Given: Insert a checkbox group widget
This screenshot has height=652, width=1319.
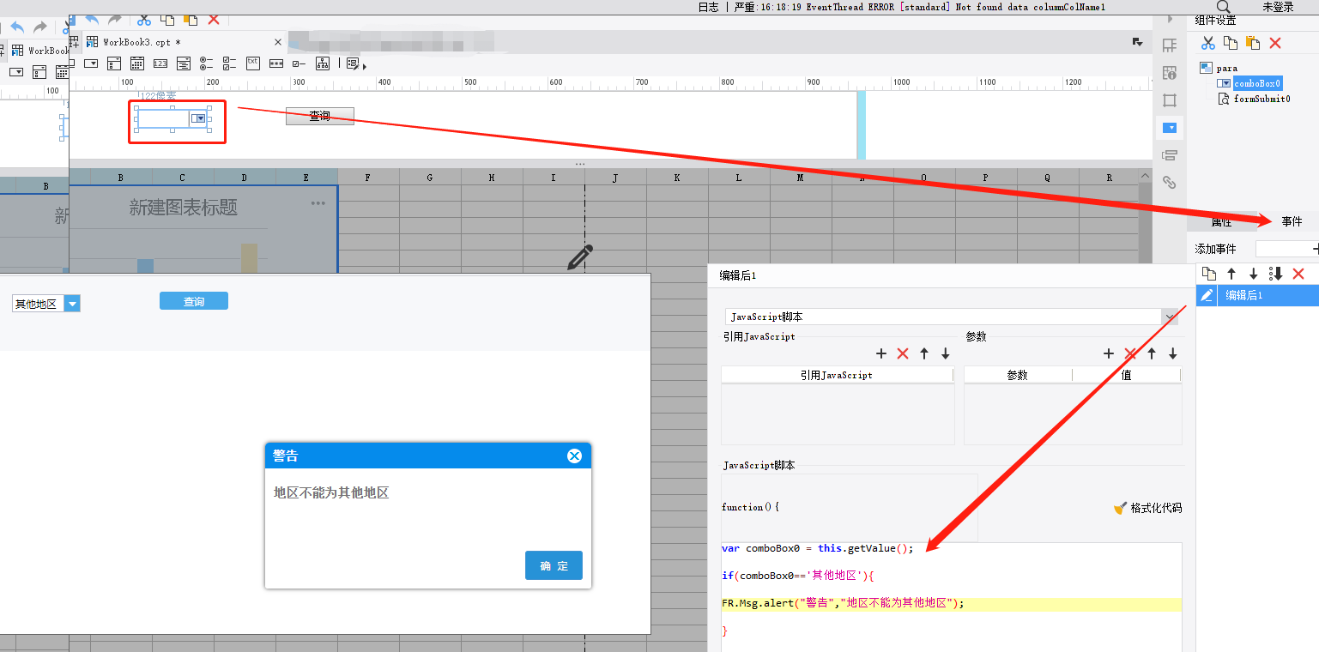Looking at the screenshot, I should [230, 63].
